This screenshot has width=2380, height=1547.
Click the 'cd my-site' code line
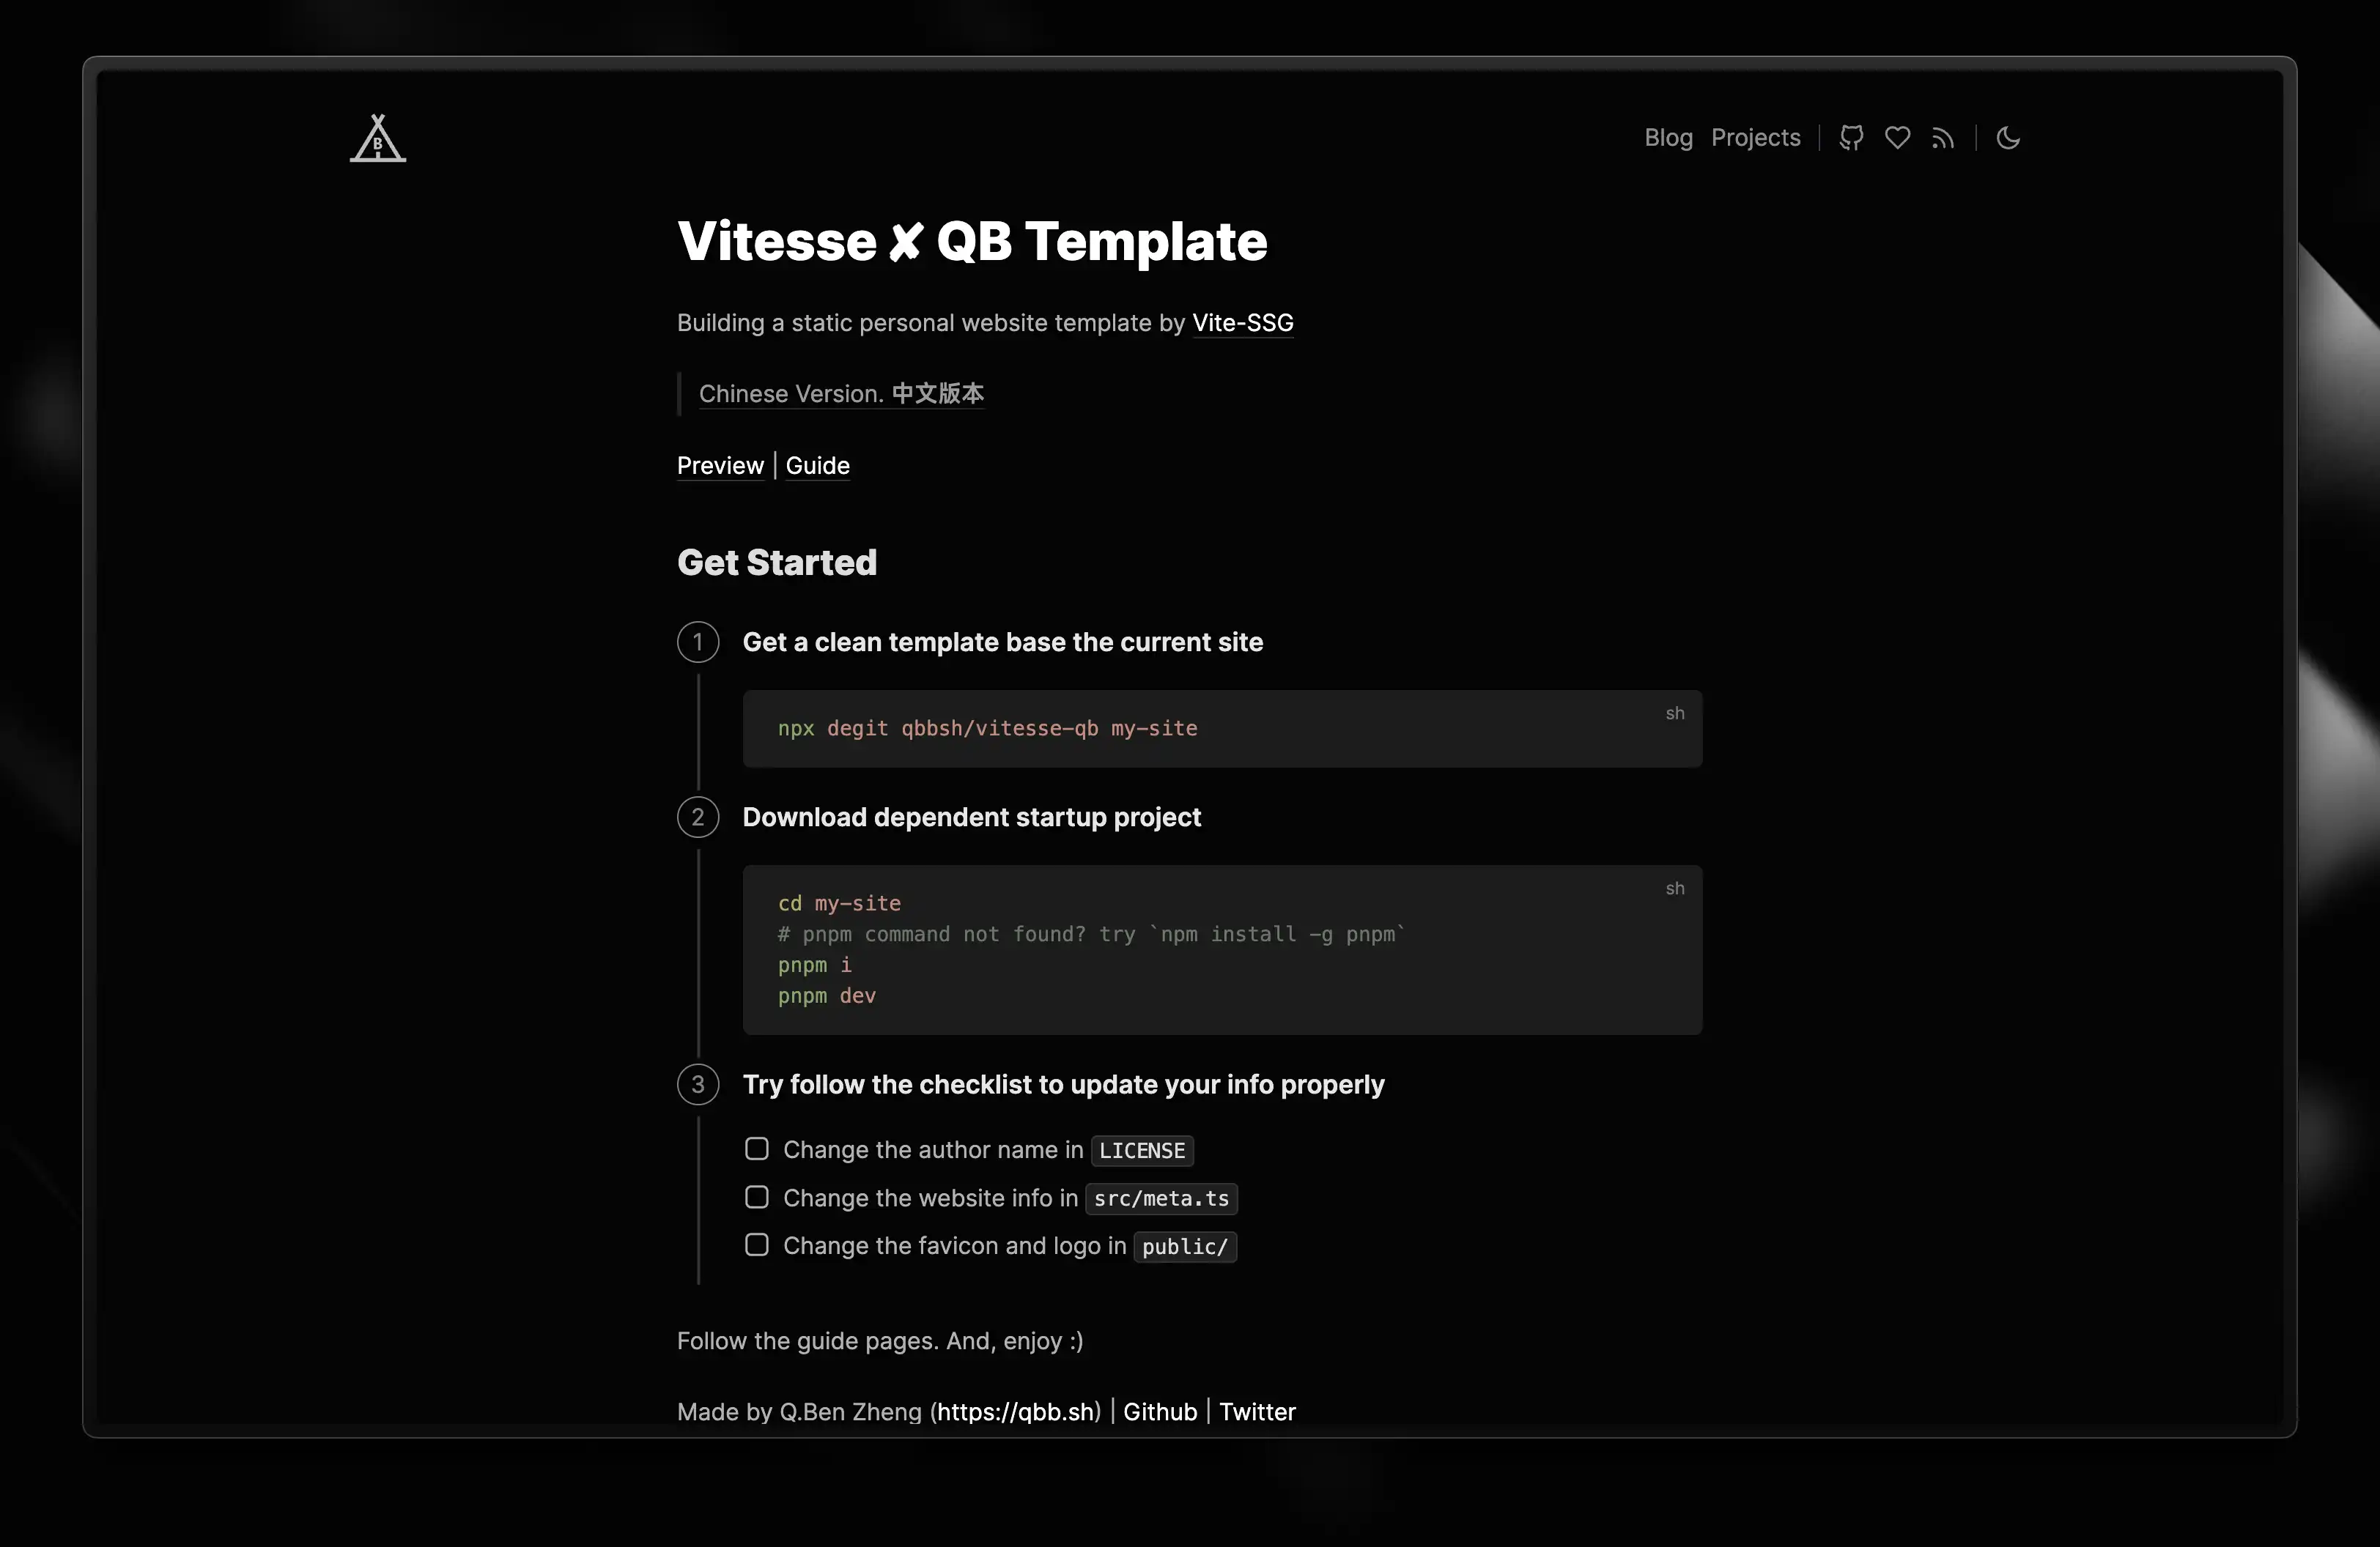[839, 903]
